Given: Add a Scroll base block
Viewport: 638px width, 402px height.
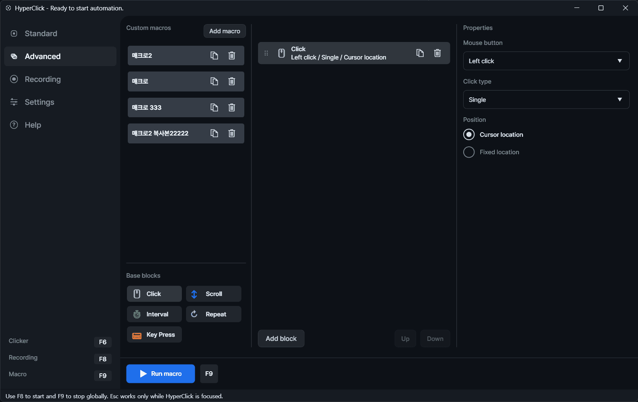Looking at the screenshot, I should pyautogui.click(x=213, y=293).
